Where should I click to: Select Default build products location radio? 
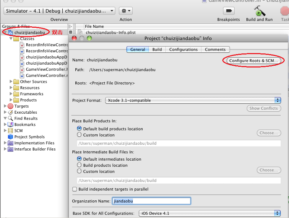tap(79, 128)
